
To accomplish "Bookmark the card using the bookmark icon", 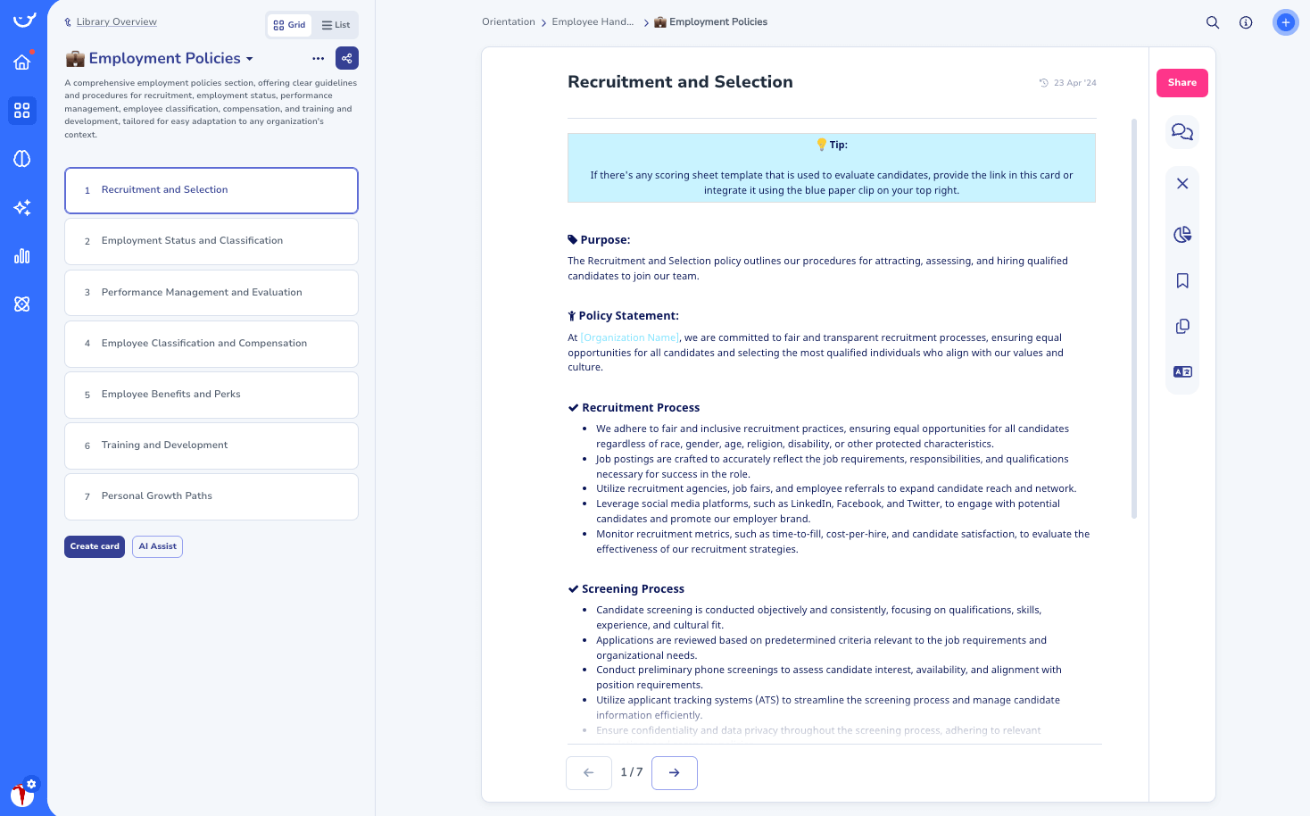I will (x=1181, y=279).
